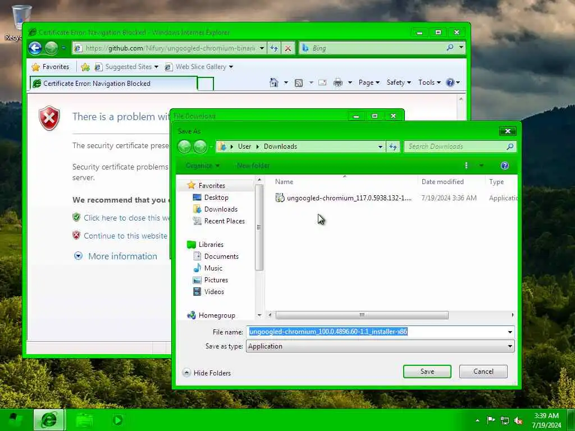Click the Windows Start button
The image size is (575, 431).
tap(15, 420)
